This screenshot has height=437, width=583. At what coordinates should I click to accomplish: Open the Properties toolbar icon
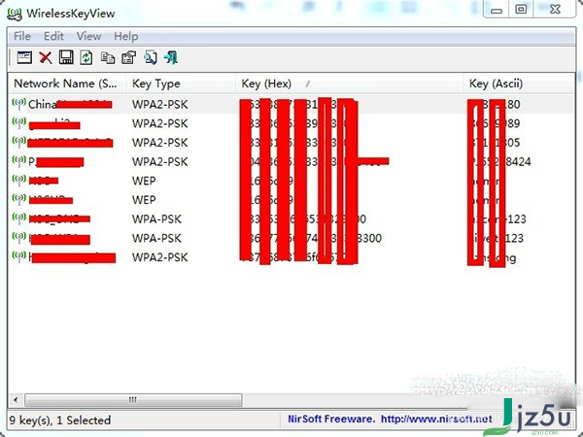tap(128, 57)
